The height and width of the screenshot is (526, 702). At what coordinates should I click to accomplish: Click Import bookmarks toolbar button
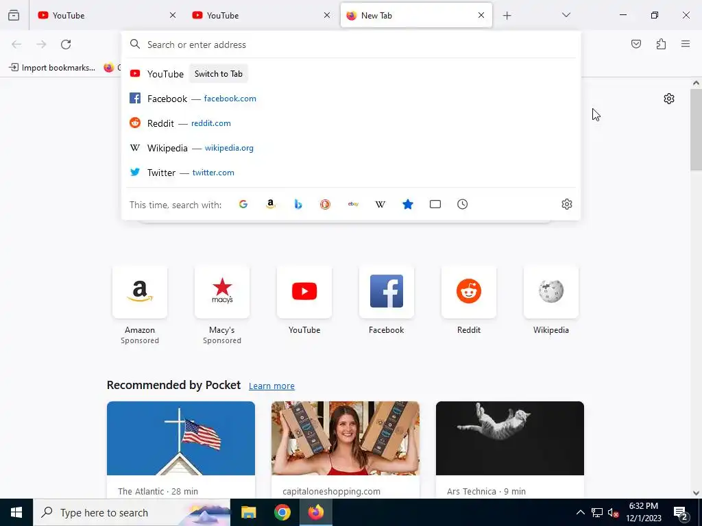pos(52,68)
